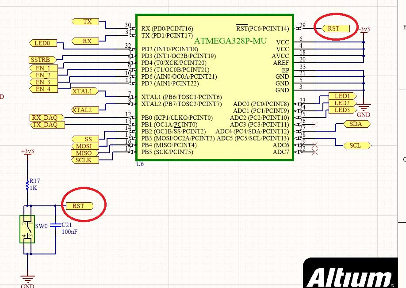Click the R17 1K resistor symbol
This screenshot has width=406, height=288.
pos(27,184)
